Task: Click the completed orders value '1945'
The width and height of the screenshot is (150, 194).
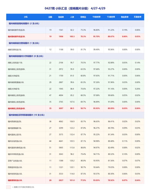Action: point(61,89)
